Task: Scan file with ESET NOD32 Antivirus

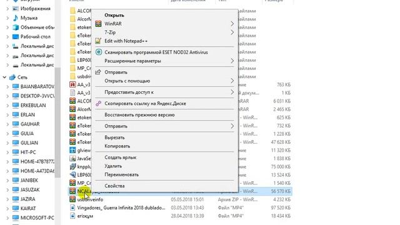Action: pyautogui.click(x=164, y=52)
